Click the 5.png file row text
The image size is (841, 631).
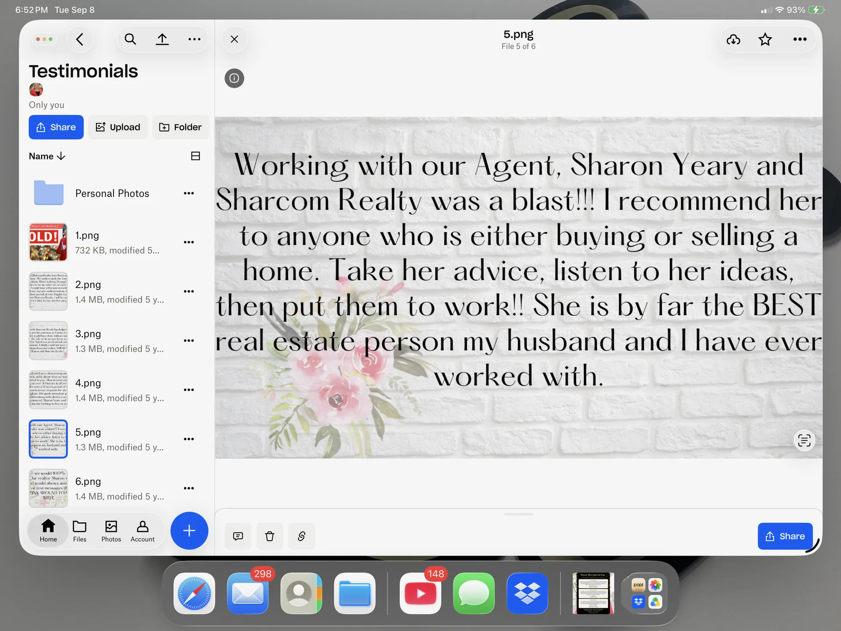point(120,439)
